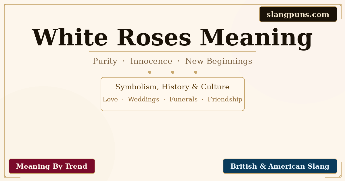Open the Innocence topic
Screen dimensions: 345x181
[152, 61]
